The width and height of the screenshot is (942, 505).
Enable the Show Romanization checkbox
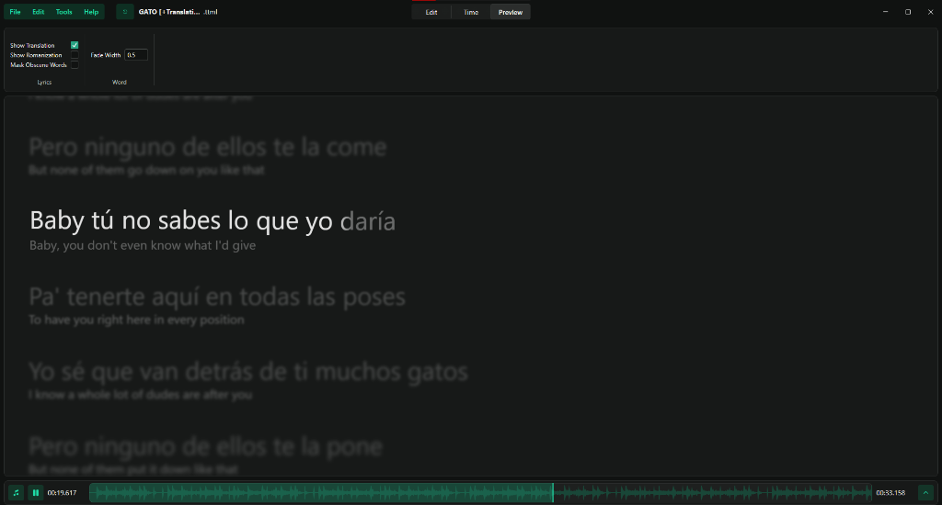pyautogui.click(x=75, y=54)
